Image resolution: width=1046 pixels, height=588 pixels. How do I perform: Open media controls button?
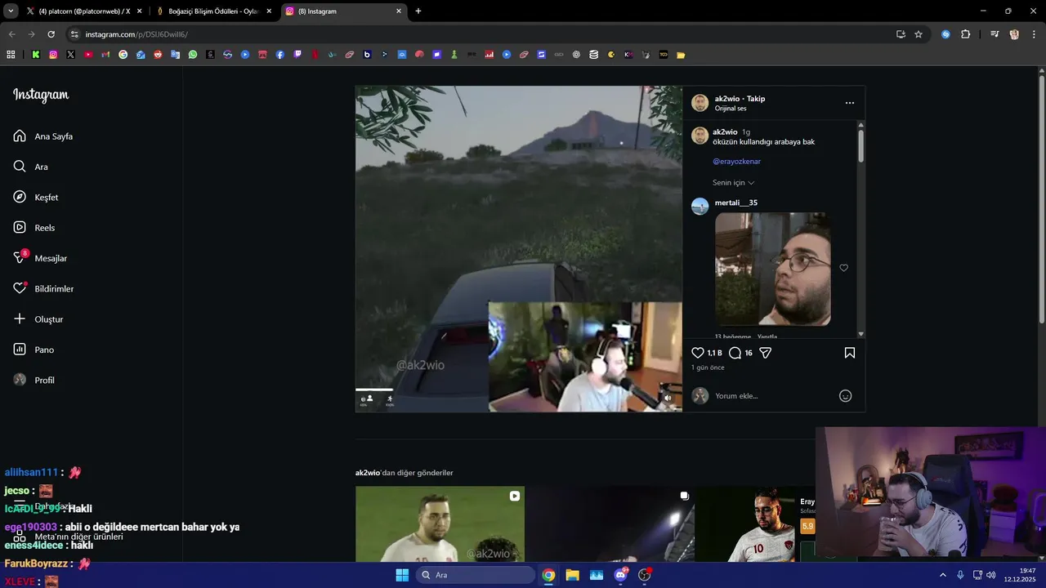995,34
